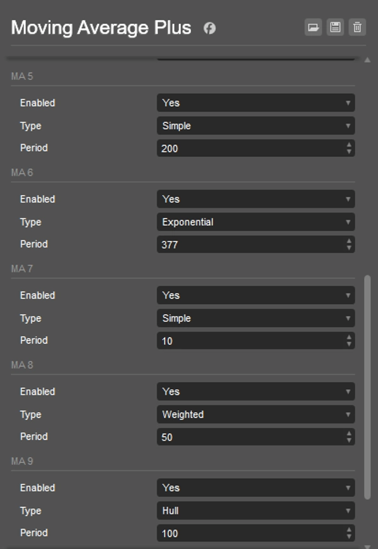Adjust MA 7 Period stepper arrows
This screenshot has height=549, width=378.
[x=349, y=341]
